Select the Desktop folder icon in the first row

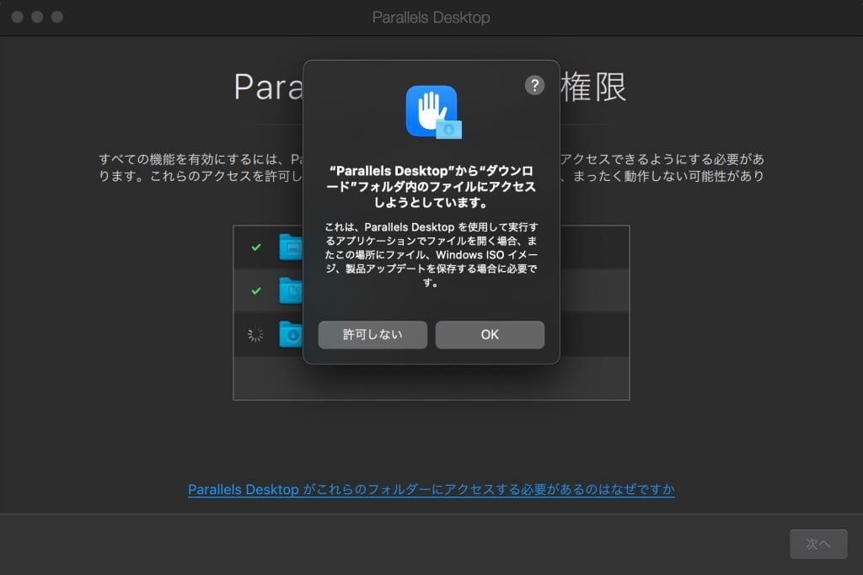click(291, 248)
